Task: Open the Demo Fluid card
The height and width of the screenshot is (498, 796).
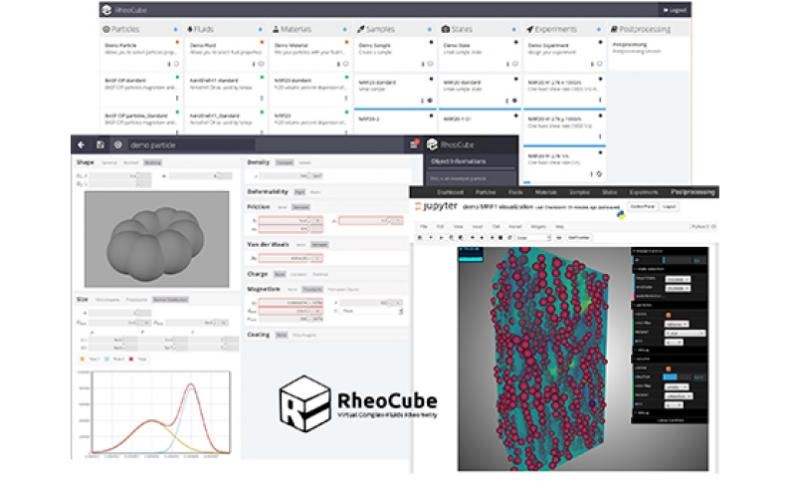Action: [226, 54]
